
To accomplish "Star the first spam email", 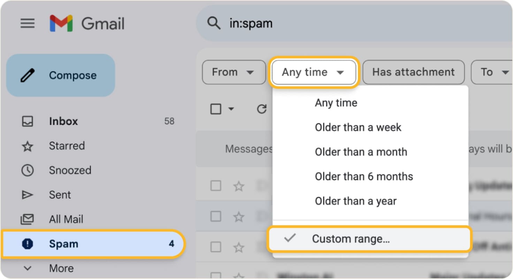I will 239,186.
